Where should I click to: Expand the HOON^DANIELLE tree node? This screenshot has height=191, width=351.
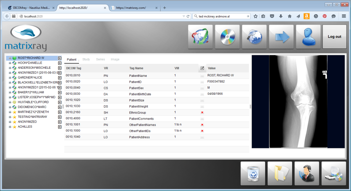tap(10, 63)
